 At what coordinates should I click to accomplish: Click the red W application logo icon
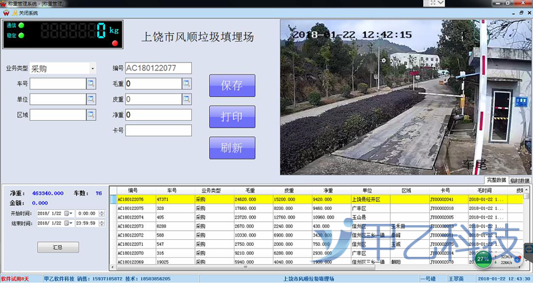click(x=6, y=13)
